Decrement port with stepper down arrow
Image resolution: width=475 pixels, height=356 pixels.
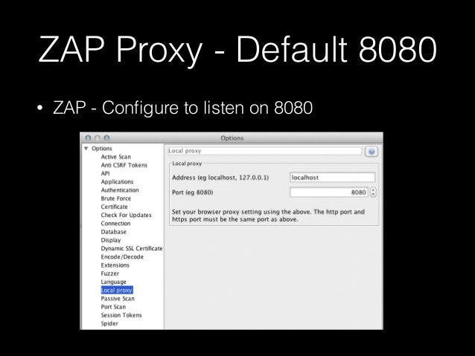coord(373,195)
